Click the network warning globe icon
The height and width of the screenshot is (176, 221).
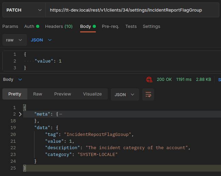149,80
